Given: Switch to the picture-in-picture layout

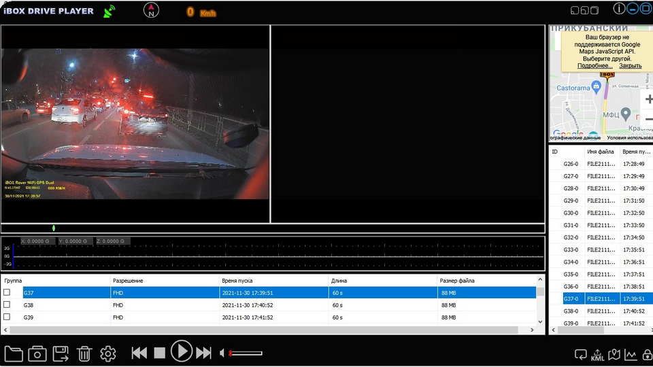Looking at the screenshot, I should coord(584,10).
